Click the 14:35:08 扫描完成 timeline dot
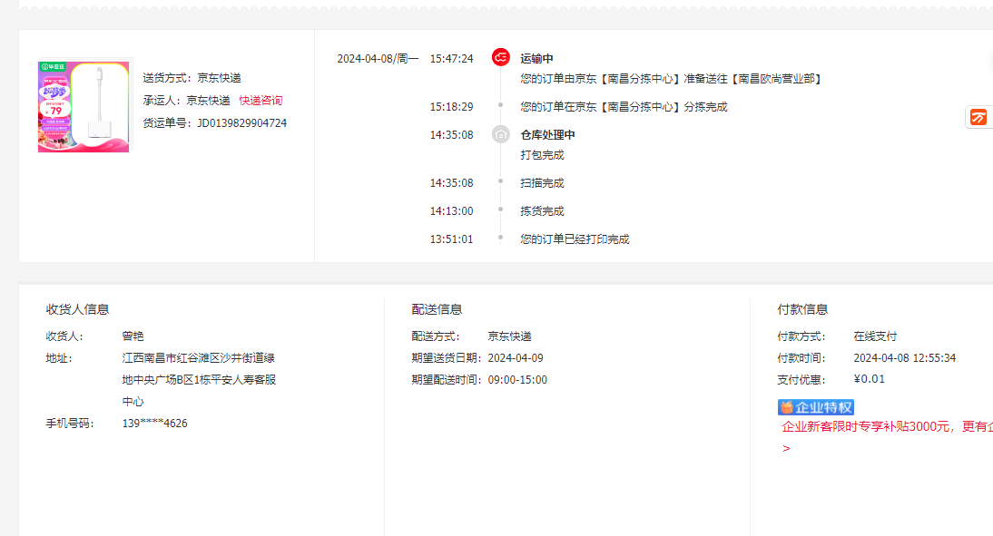Viewport: 993px width, 536px height. point(500,181)
